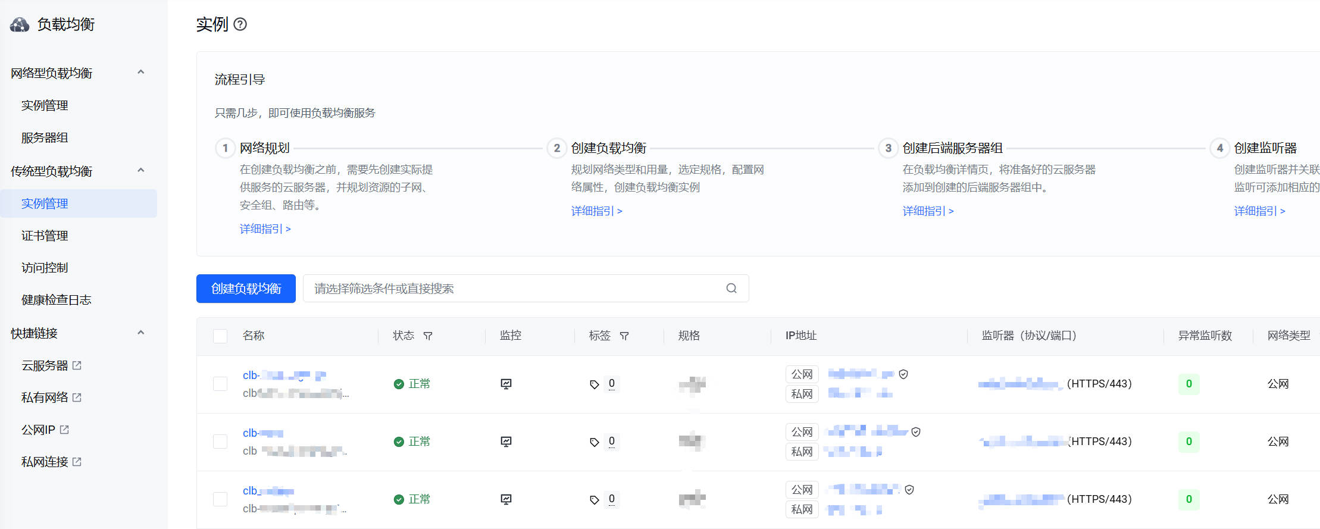The width and height of the screenshot is (1320, 529).
Task: Open 证书管理 in the sidebar
Action: pos(45,236)
